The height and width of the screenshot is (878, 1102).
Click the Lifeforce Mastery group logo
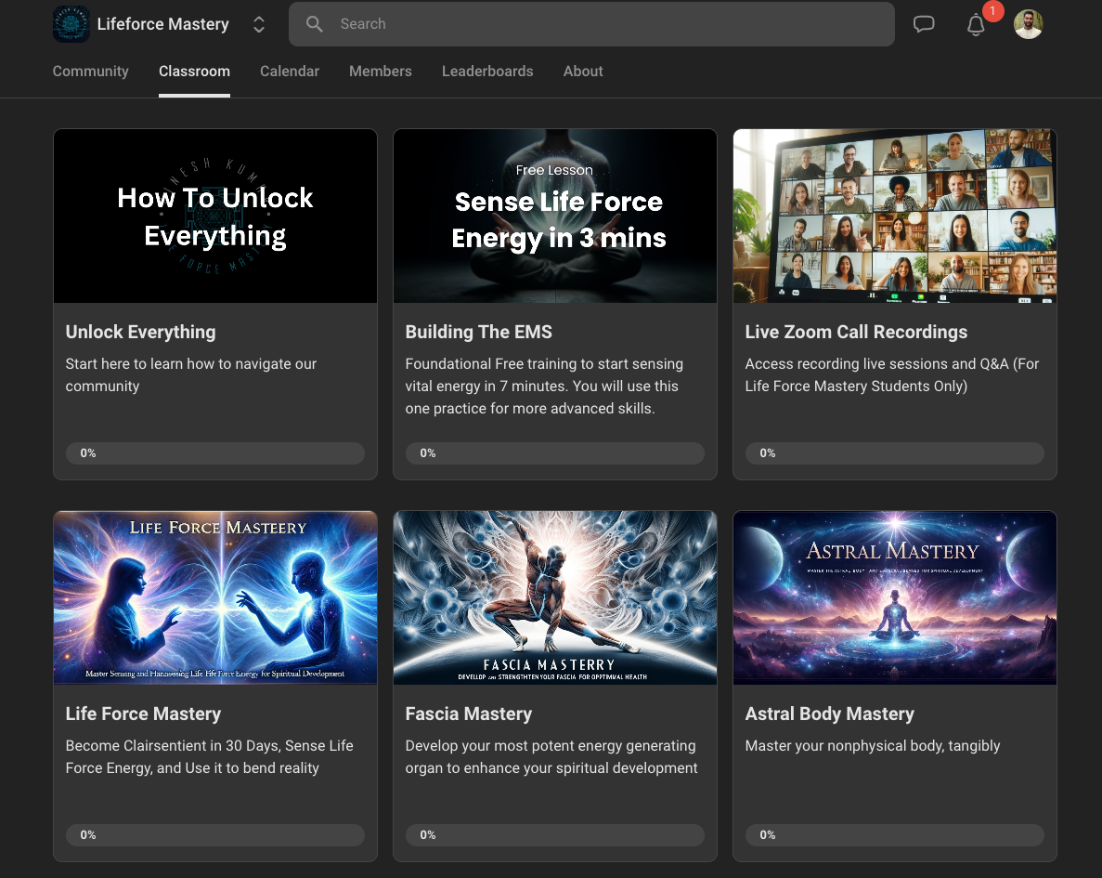71,24
